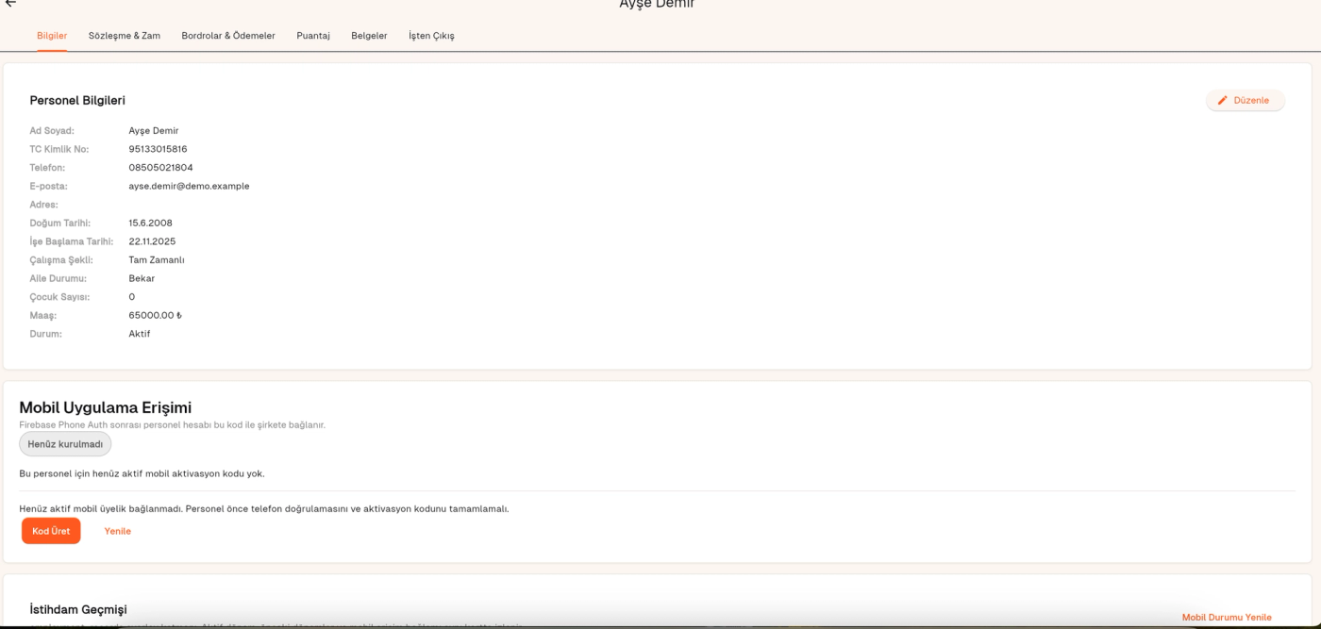Click the İstihdam Geçmişi section heading
Viewport: 1321px width, 629px height.
78,610
